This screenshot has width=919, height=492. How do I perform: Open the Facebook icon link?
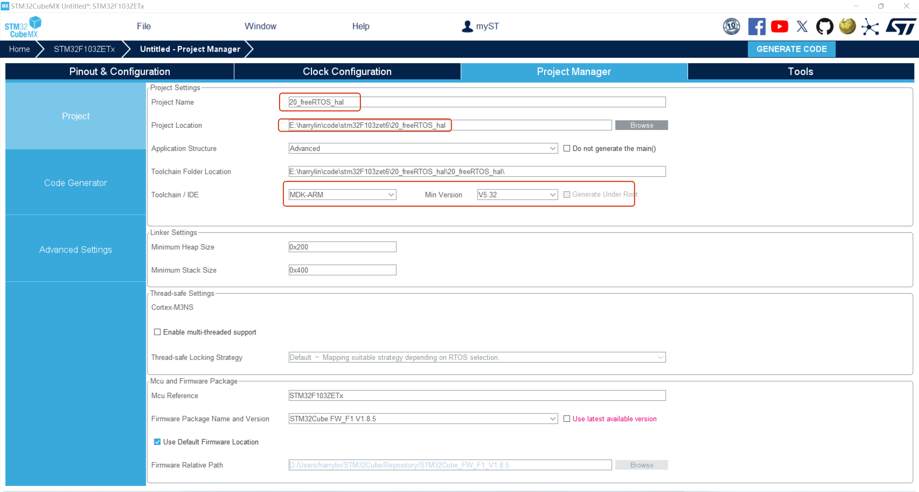756,26
